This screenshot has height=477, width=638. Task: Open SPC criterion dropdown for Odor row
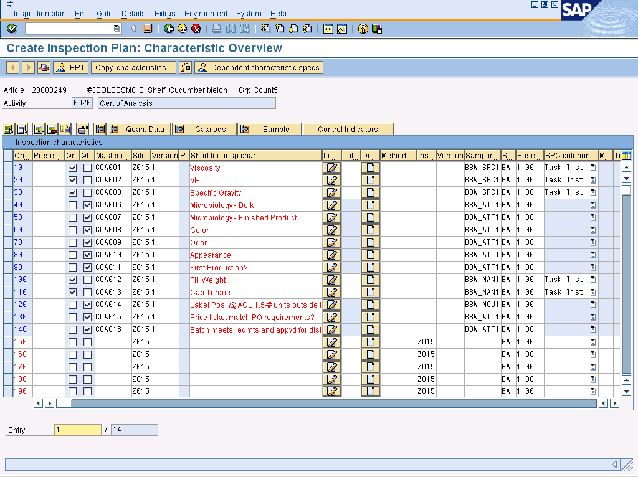pyautogui.click(x=593, y=242)
